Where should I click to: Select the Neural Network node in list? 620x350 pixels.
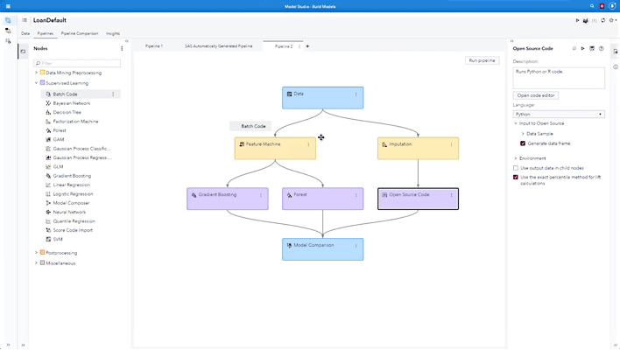tap(69, 212)
